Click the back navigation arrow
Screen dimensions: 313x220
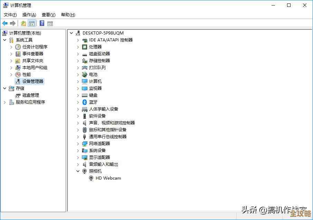click(5, 23)
